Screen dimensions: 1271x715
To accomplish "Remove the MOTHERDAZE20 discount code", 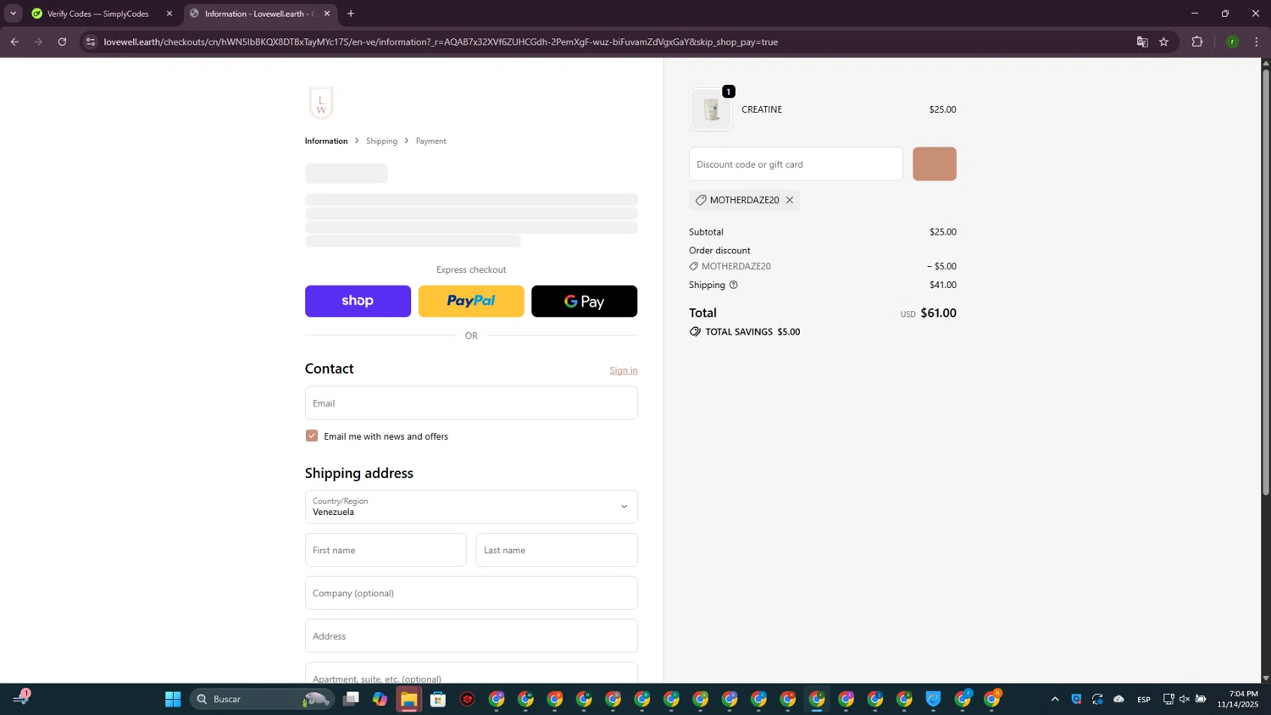I will click(x=790, y=200).
